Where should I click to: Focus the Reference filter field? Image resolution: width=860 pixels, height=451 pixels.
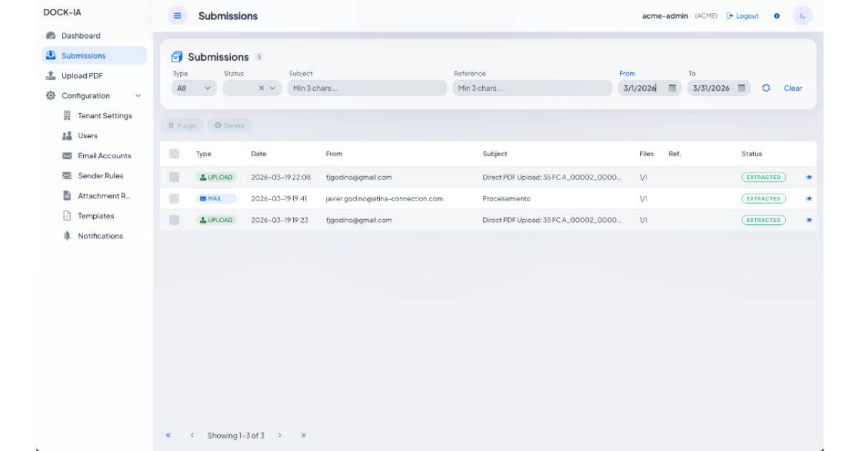click(x=531, y=88)
